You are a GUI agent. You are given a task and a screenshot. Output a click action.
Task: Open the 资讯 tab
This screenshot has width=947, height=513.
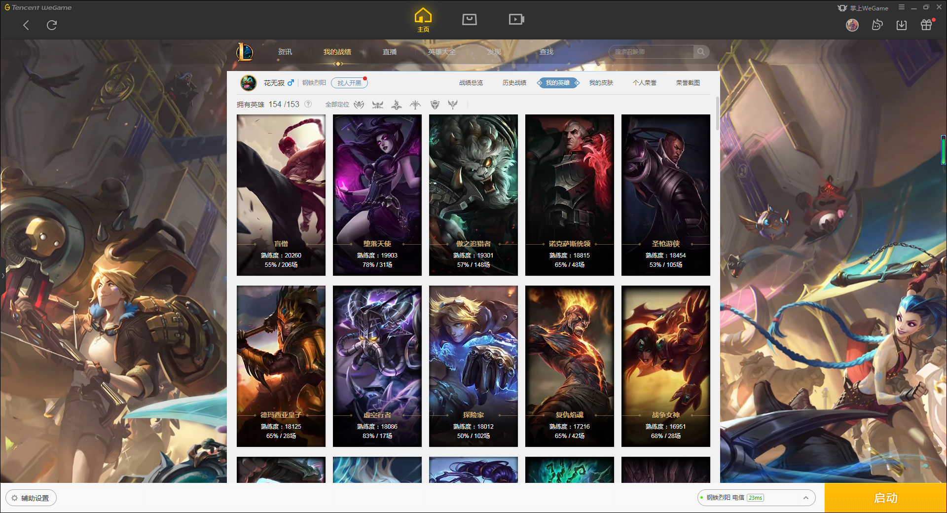pos(285,52)
